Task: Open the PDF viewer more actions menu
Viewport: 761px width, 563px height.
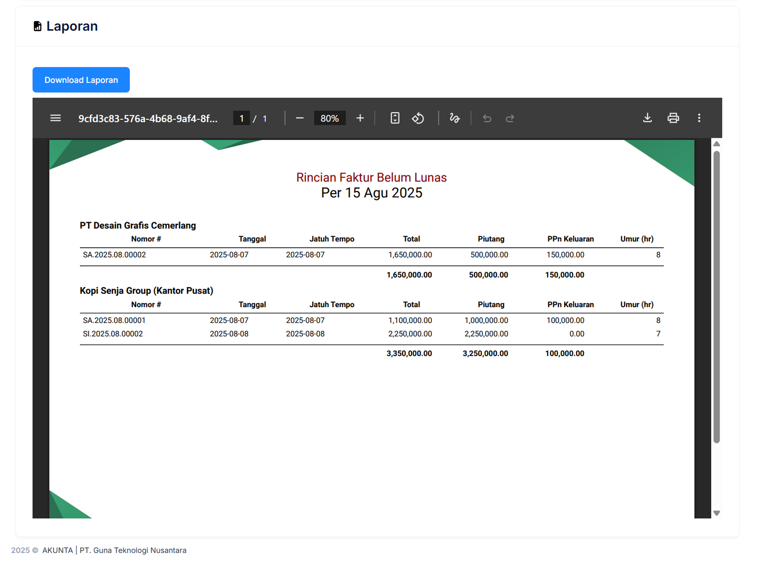Action: 699,118
